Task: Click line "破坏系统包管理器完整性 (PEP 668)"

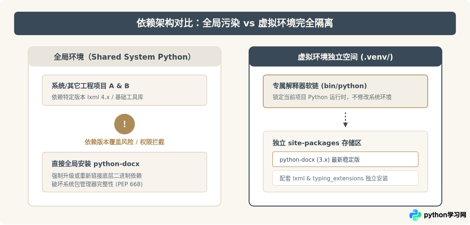Action: tap(97, 184)
